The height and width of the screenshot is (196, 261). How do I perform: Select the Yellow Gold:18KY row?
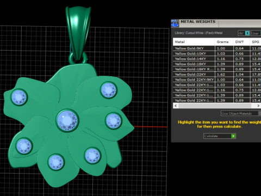(217, 64)
